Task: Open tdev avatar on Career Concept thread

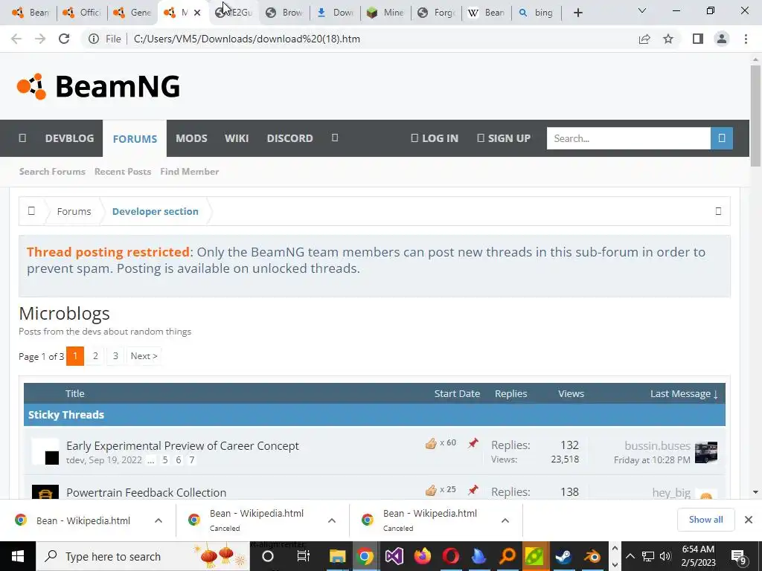Action: pos(45,451)
